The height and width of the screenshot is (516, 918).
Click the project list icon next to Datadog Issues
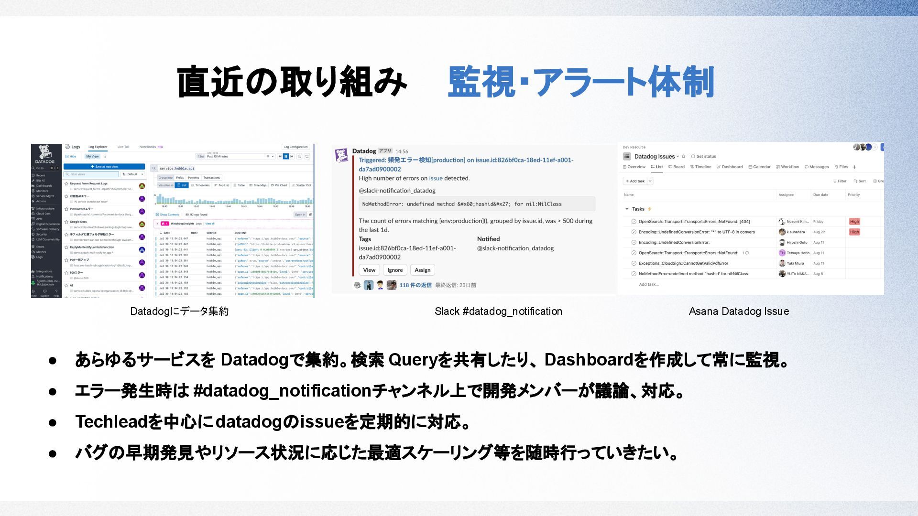[627, 156]
